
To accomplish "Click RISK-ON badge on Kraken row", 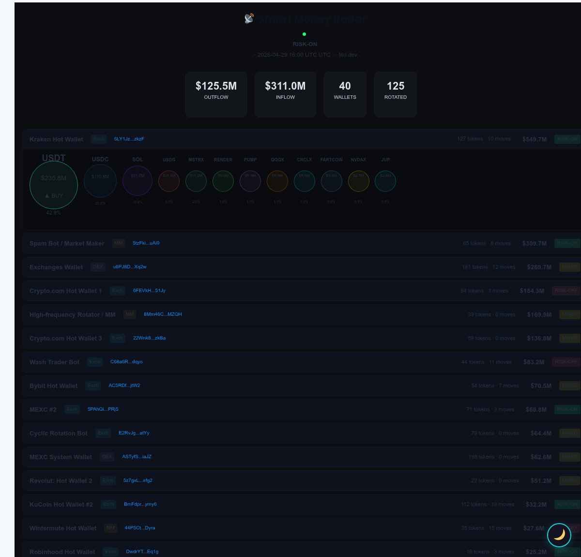I will [x=567, y=139].
